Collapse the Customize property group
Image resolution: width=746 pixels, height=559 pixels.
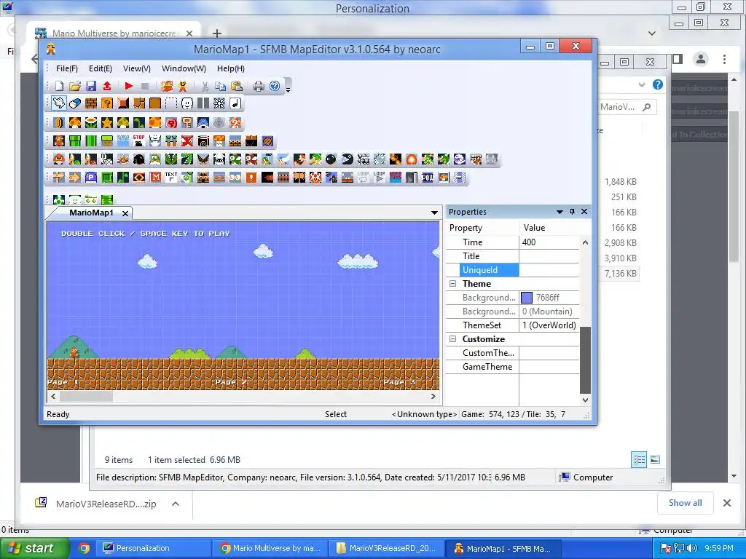pos(452,339)
